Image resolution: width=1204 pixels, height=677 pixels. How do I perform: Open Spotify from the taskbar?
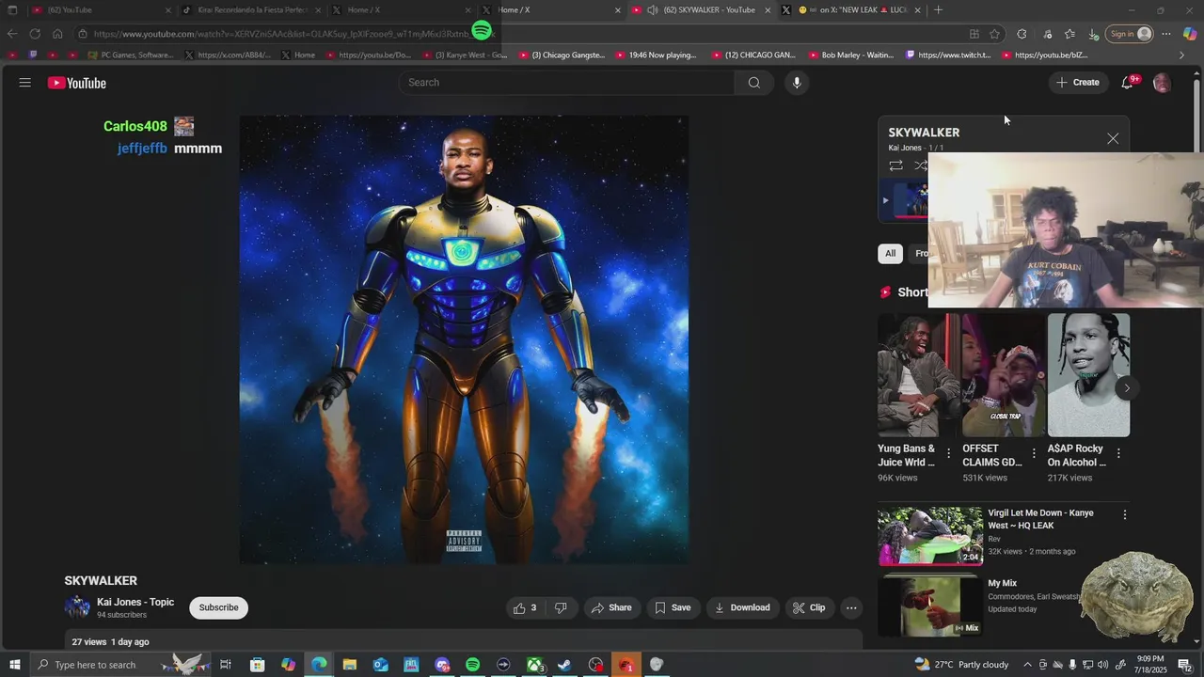[x=472, y=665]
